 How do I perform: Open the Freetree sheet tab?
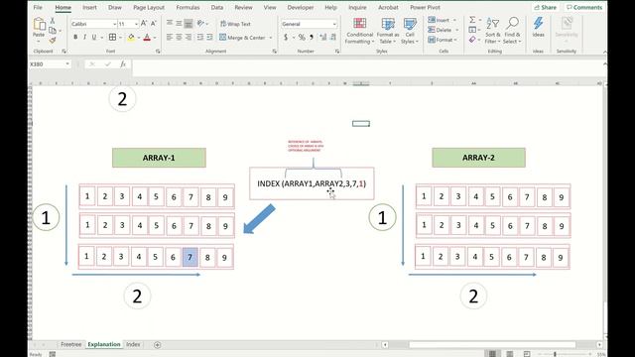[71, 344]
